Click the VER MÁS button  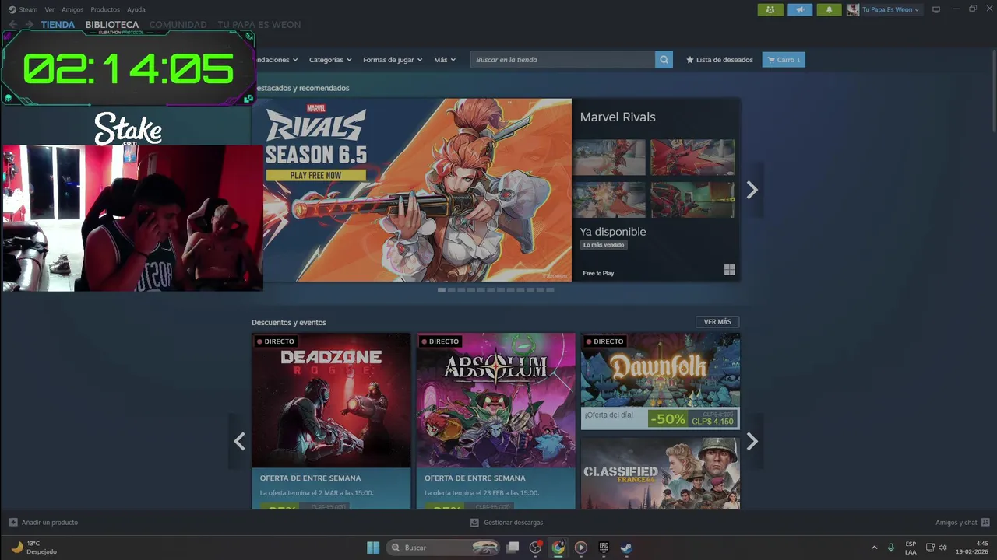coord(717,322)
